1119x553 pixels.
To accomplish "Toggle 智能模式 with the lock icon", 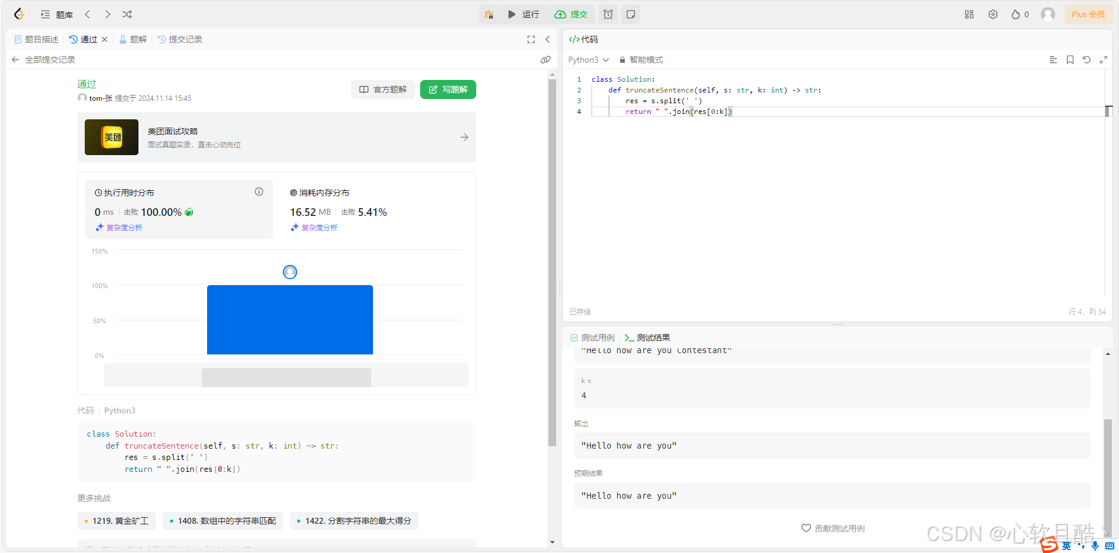I will 621,60.
